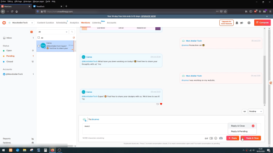Choose Reply & Pending from popup menu
The height and width of the screenshot is (153, 273).
[242, 131]
